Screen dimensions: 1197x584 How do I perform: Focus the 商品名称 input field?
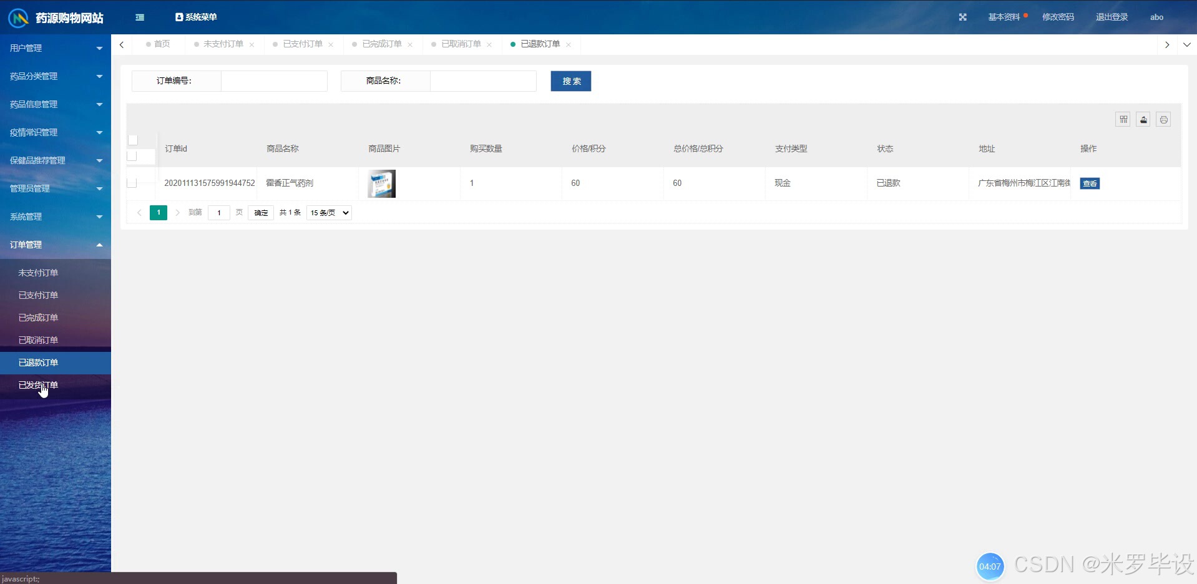[x=483, y=81]
